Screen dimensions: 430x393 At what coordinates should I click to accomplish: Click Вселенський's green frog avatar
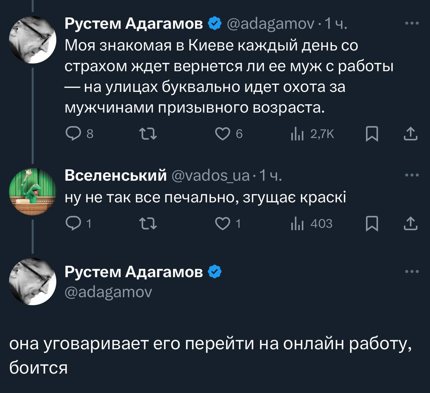(33, 191)
